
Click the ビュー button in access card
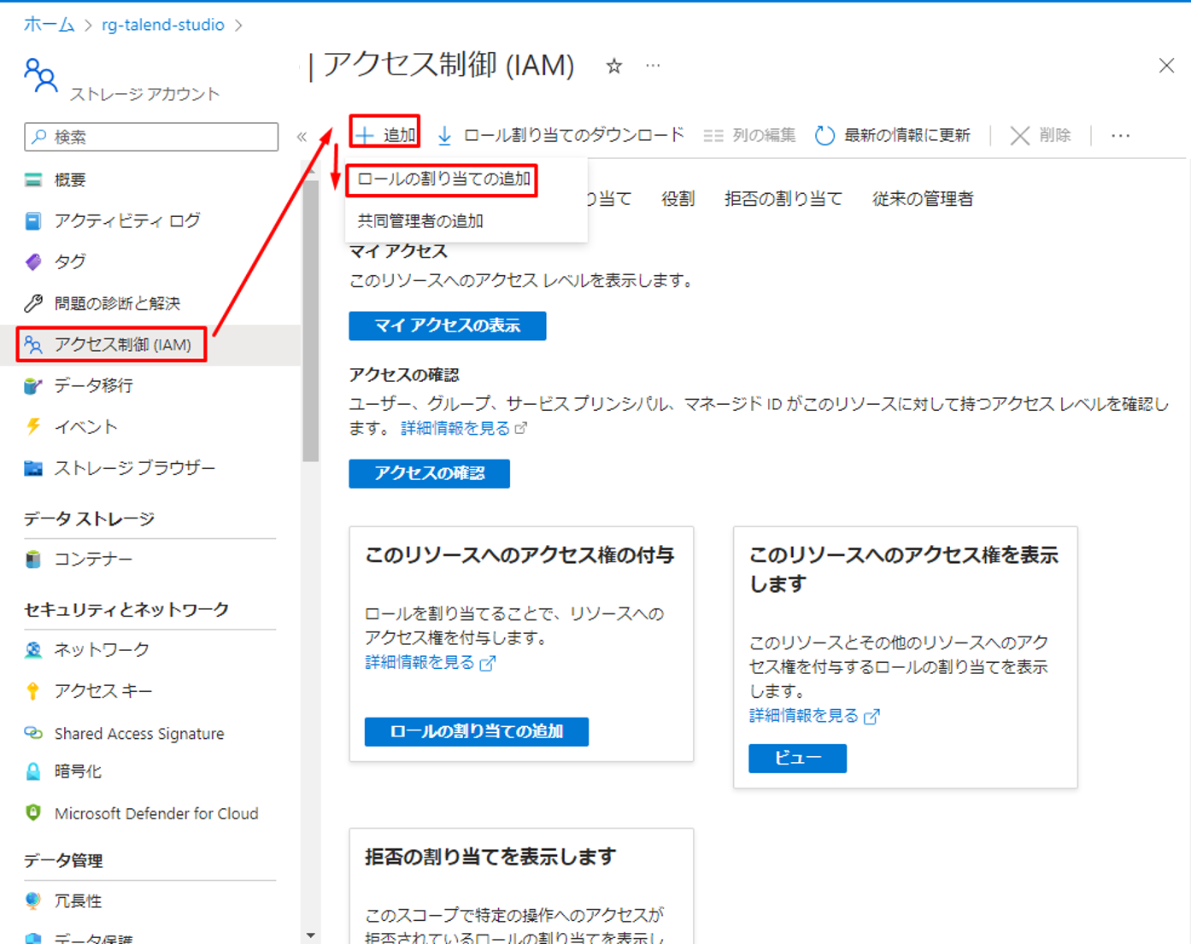797,758
